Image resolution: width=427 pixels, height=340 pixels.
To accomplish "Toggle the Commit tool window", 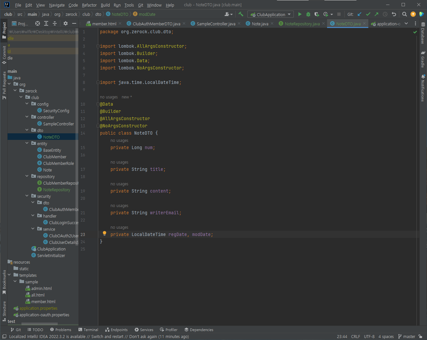I will click(4, 55).
